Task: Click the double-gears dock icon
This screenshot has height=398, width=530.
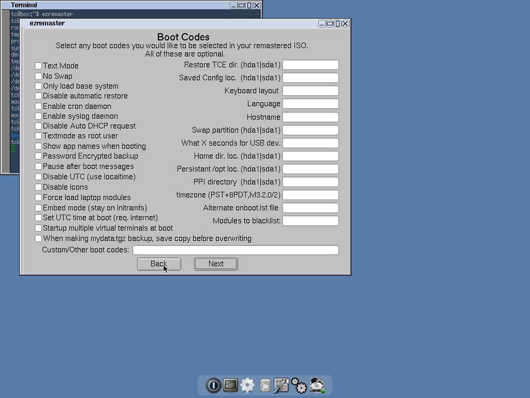Action: point(299,385)
